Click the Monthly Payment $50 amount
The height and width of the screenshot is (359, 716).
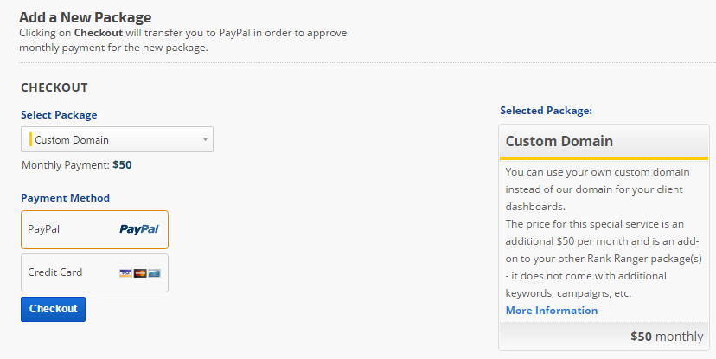pos(122,164)
